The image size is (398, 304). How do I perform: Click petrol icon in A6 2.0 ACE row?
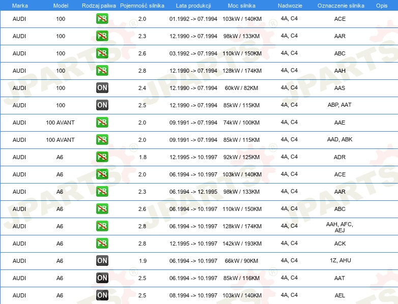(102, 174)
